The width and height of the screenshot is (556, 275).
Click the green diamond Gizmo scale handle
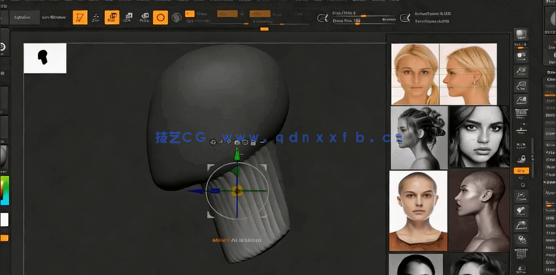pyautogui.click(x=236, y=170)
